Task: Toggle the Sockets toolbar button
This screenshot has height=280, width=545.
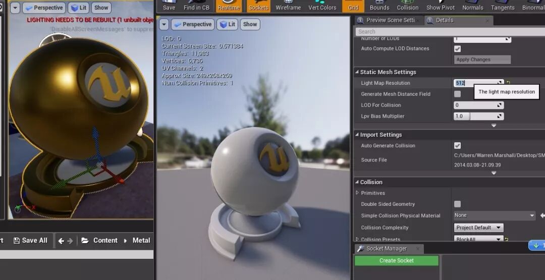Action: (258, 6)
